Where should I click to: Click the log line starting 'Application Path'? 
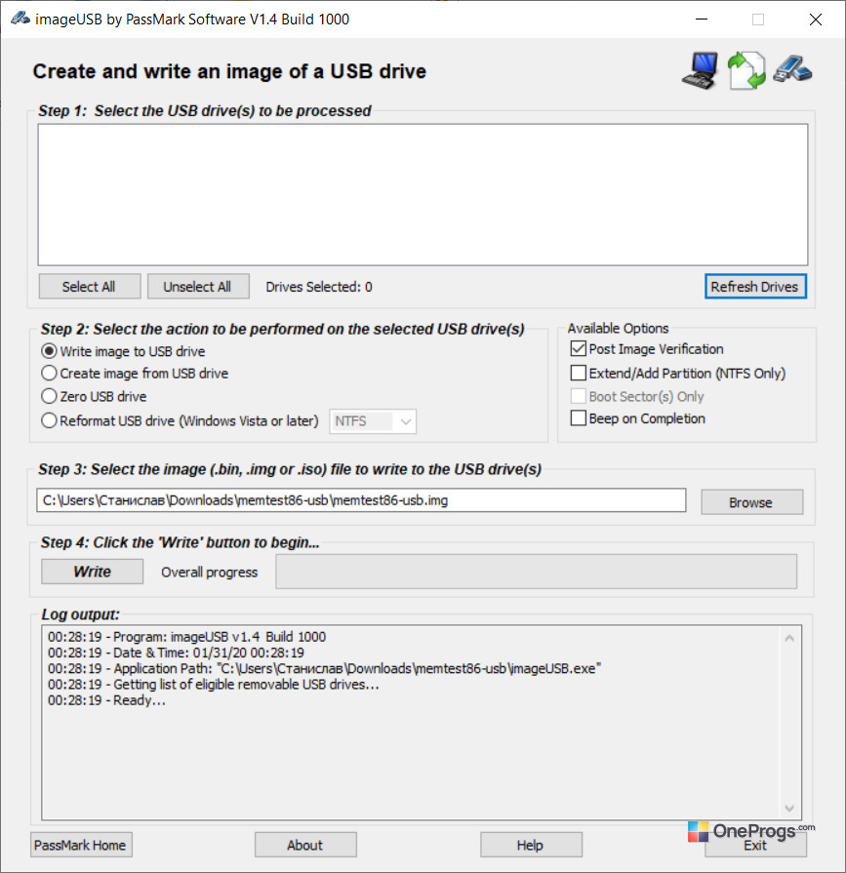coord(325,669)
